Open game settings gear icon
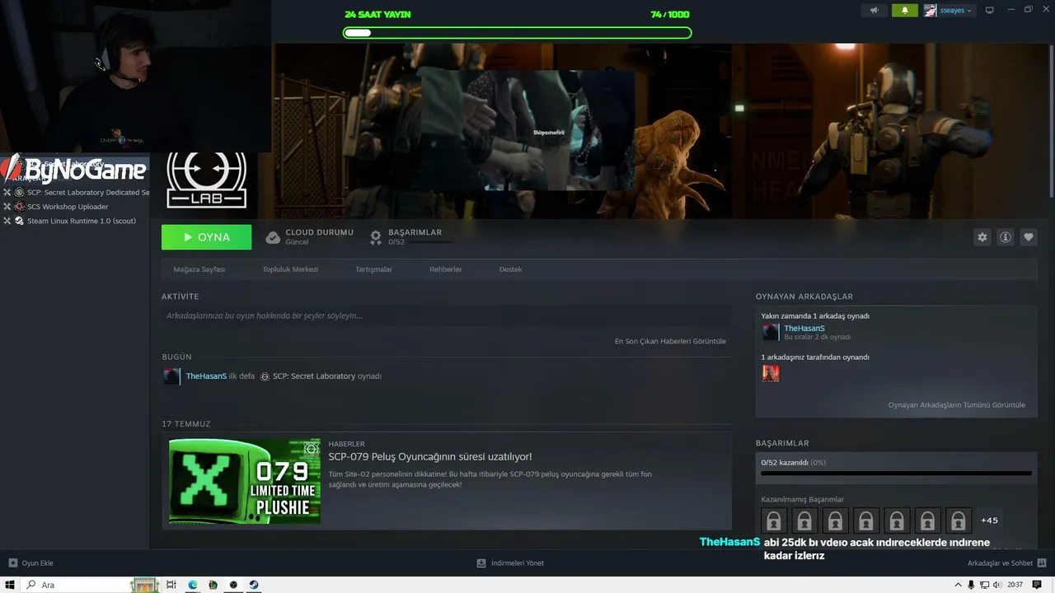 point(982,237)
